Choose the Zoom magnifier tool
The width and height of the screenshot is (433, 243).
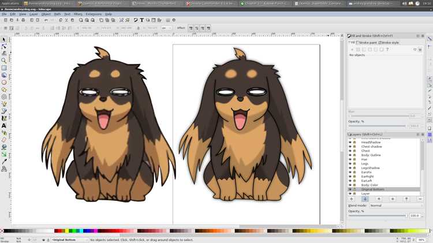4,61
